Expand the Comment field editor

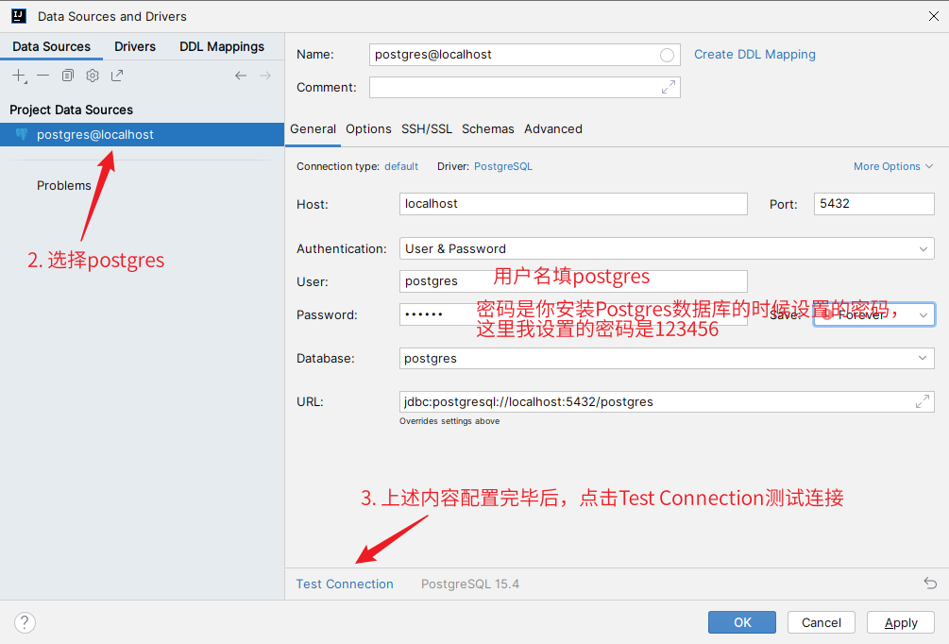point(669,87)
